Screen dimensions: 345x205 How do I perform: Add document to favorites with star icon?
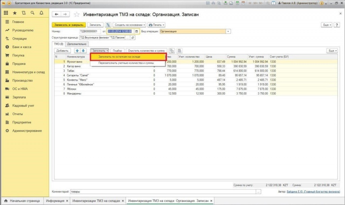[x=76, y=14]
